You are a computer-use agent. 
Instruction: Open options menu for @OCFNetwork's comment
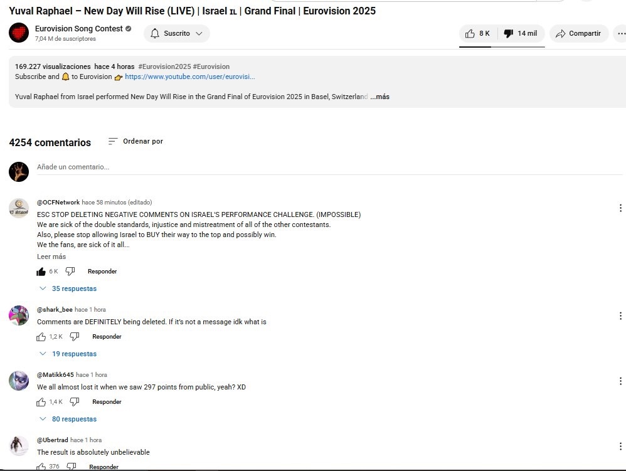click(620, 208)
